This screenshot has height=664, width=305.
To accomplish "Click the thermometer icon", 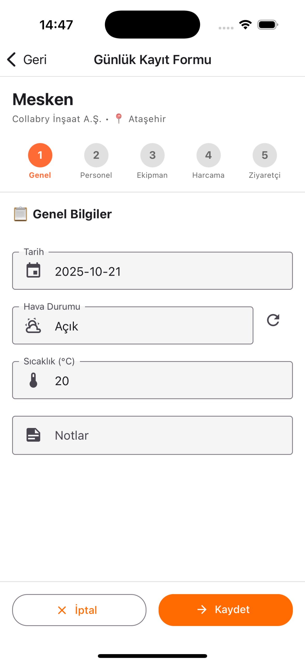I will 33,380.
